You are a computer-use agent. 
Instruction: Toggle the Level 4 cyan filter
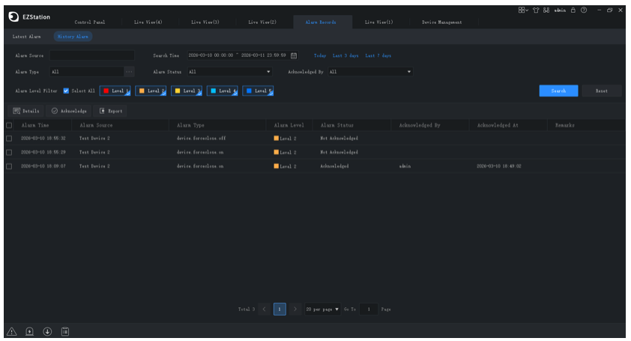click(222, 91)
